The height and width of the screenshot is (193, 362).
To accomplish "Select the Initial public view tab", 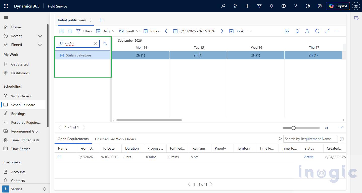I will tap(72, 20).
